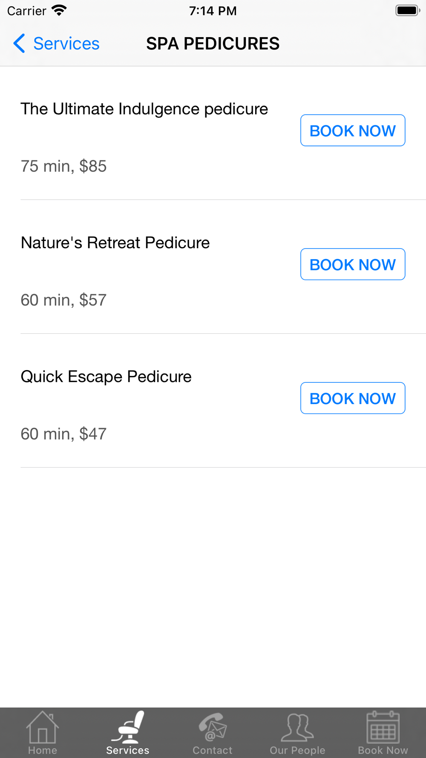Open the Our People silhouettes icon

(297, 727)
